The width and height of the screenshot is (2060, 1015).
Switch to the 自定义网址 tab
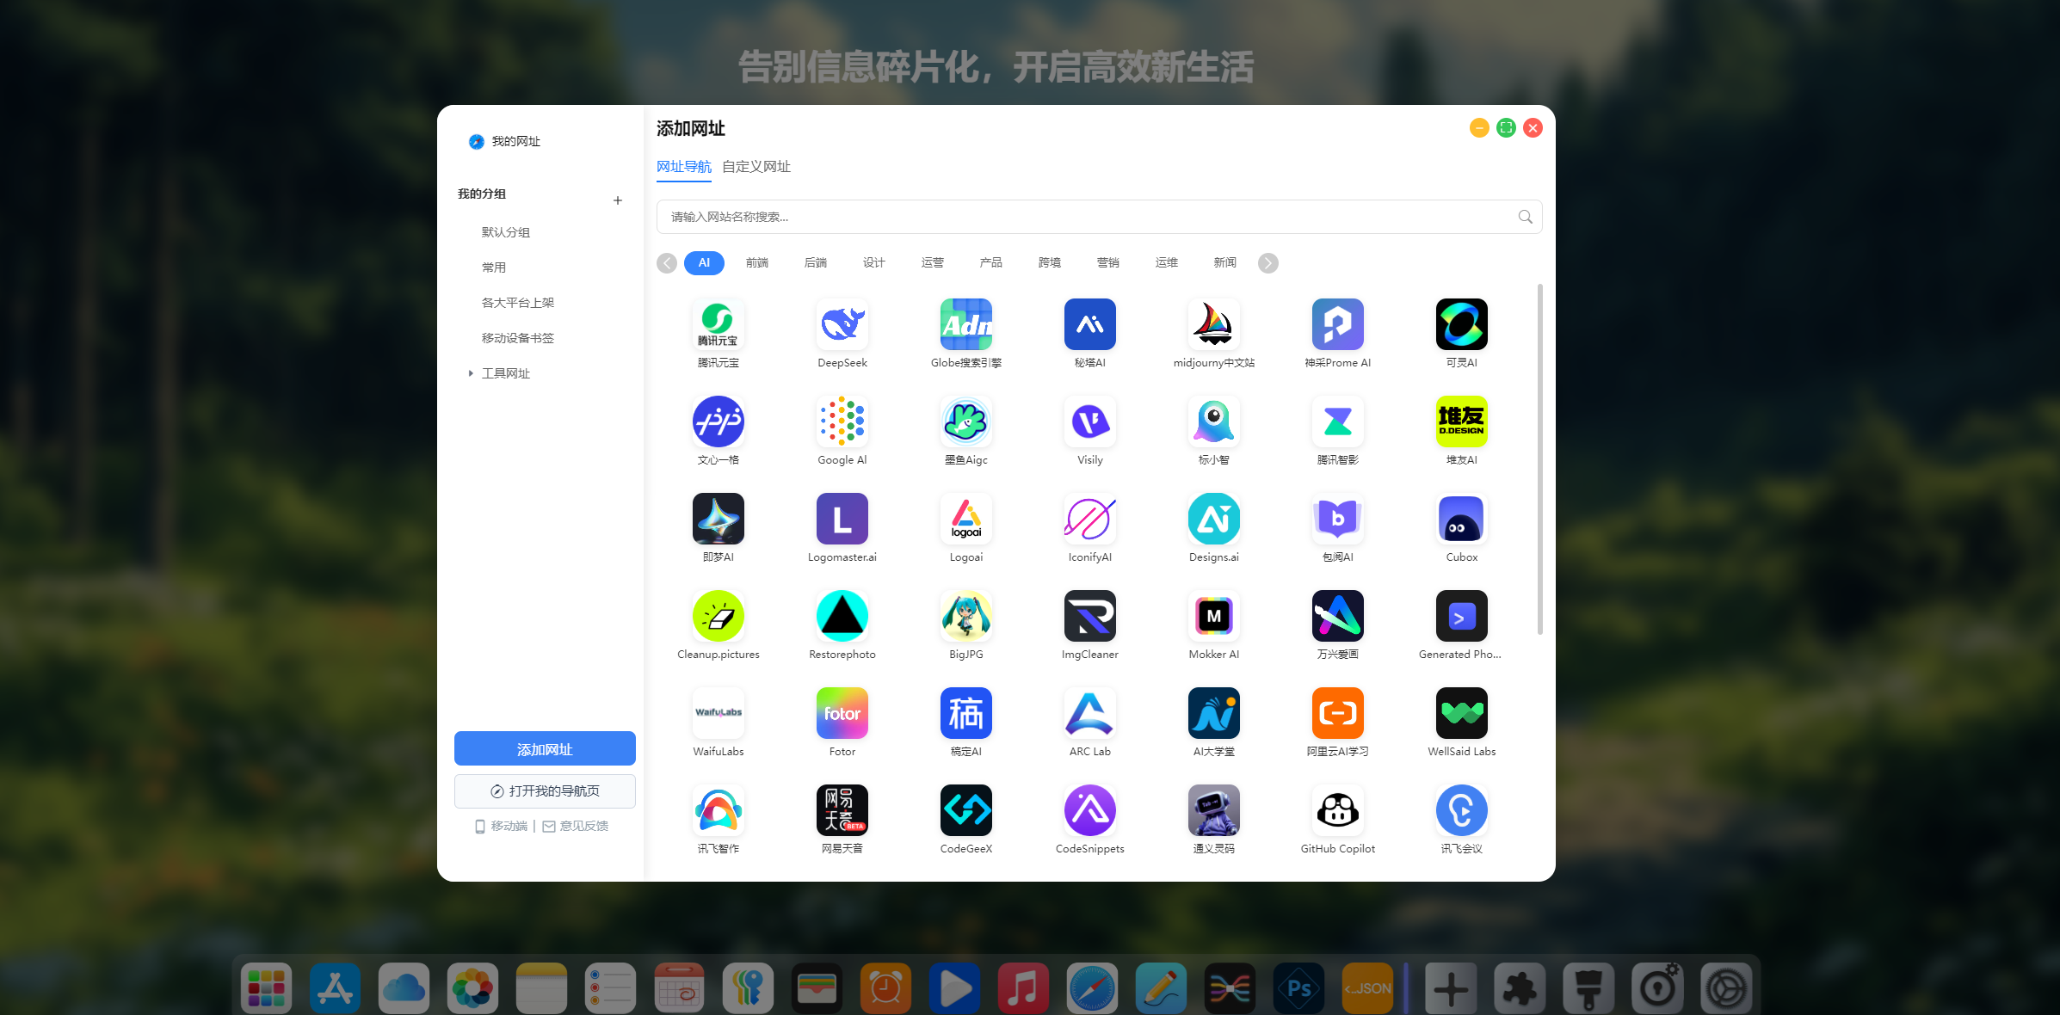[x=756, y=167]
